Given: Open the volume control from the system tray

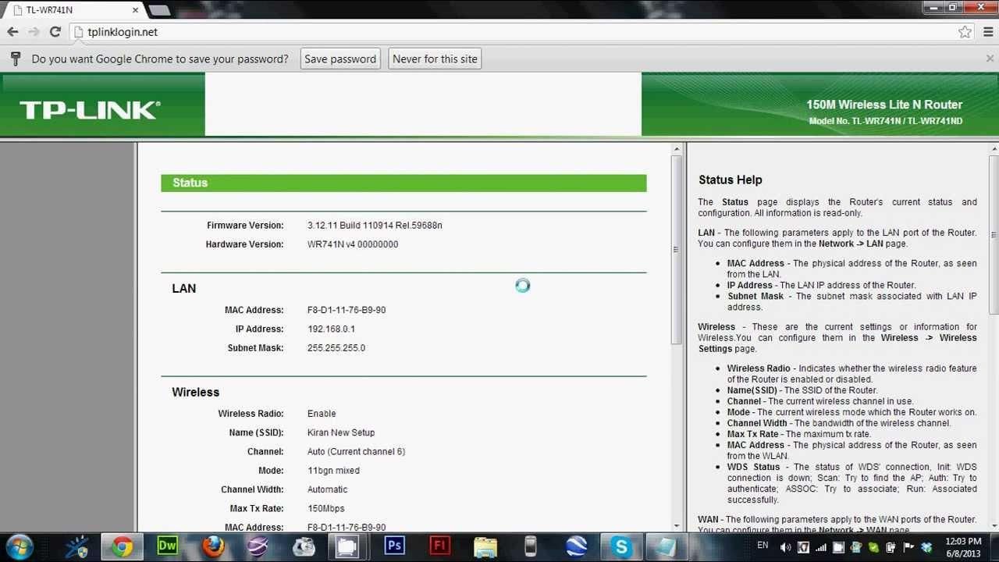Looking at the screenshot, I should (785, 548).
